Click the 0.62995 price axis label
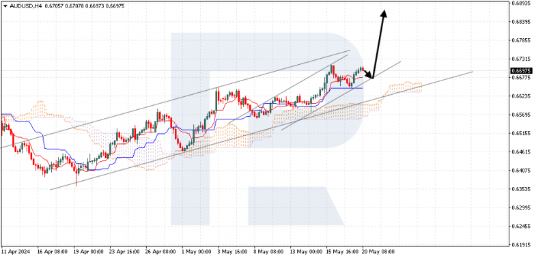 522,207
